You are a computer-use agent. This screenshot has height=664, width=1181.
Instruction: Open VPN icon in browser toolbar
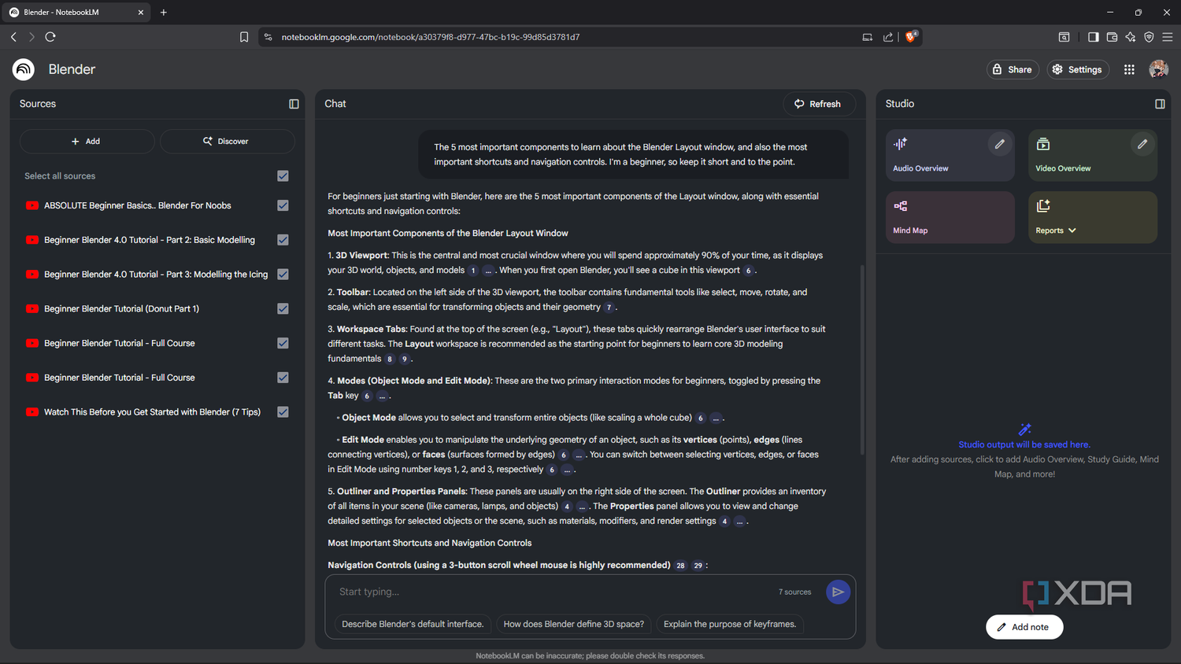pyautogui.click(x=1149, y=37)
